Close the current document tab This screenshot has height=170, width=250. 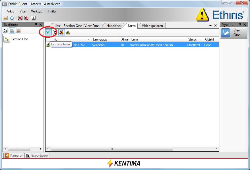(x=215, y=25)
